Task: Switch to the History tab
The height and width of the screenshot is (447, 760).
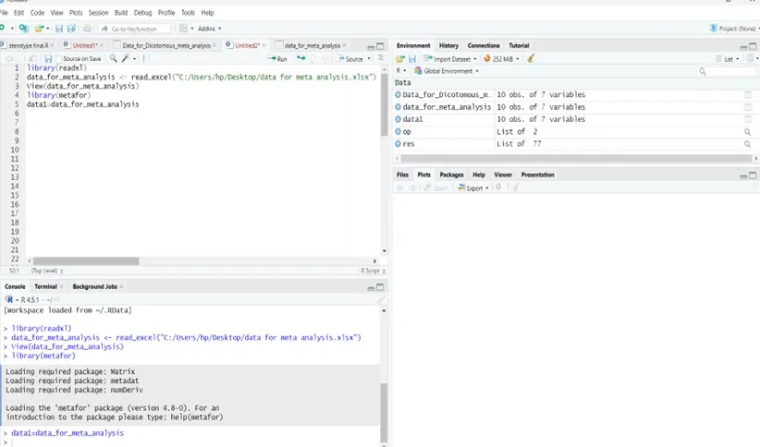Action: pos(448,45)
